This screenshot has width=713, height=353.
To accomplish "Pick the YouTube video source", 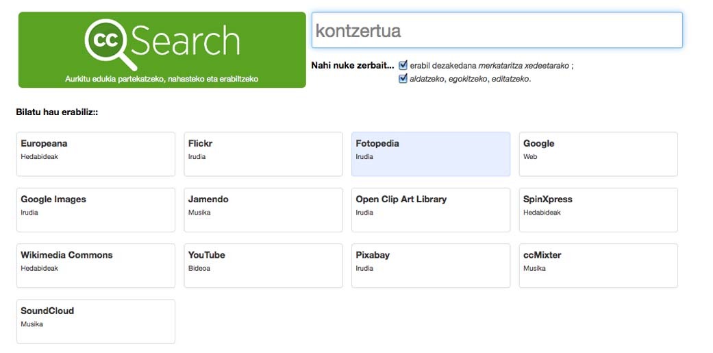I will [x=263, y=266].
